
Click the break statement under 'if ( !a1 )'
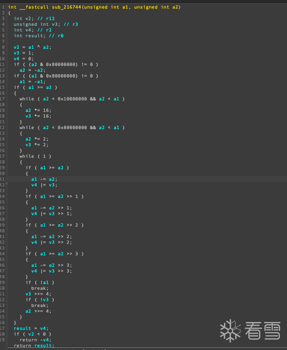click(x=40, y=289)
